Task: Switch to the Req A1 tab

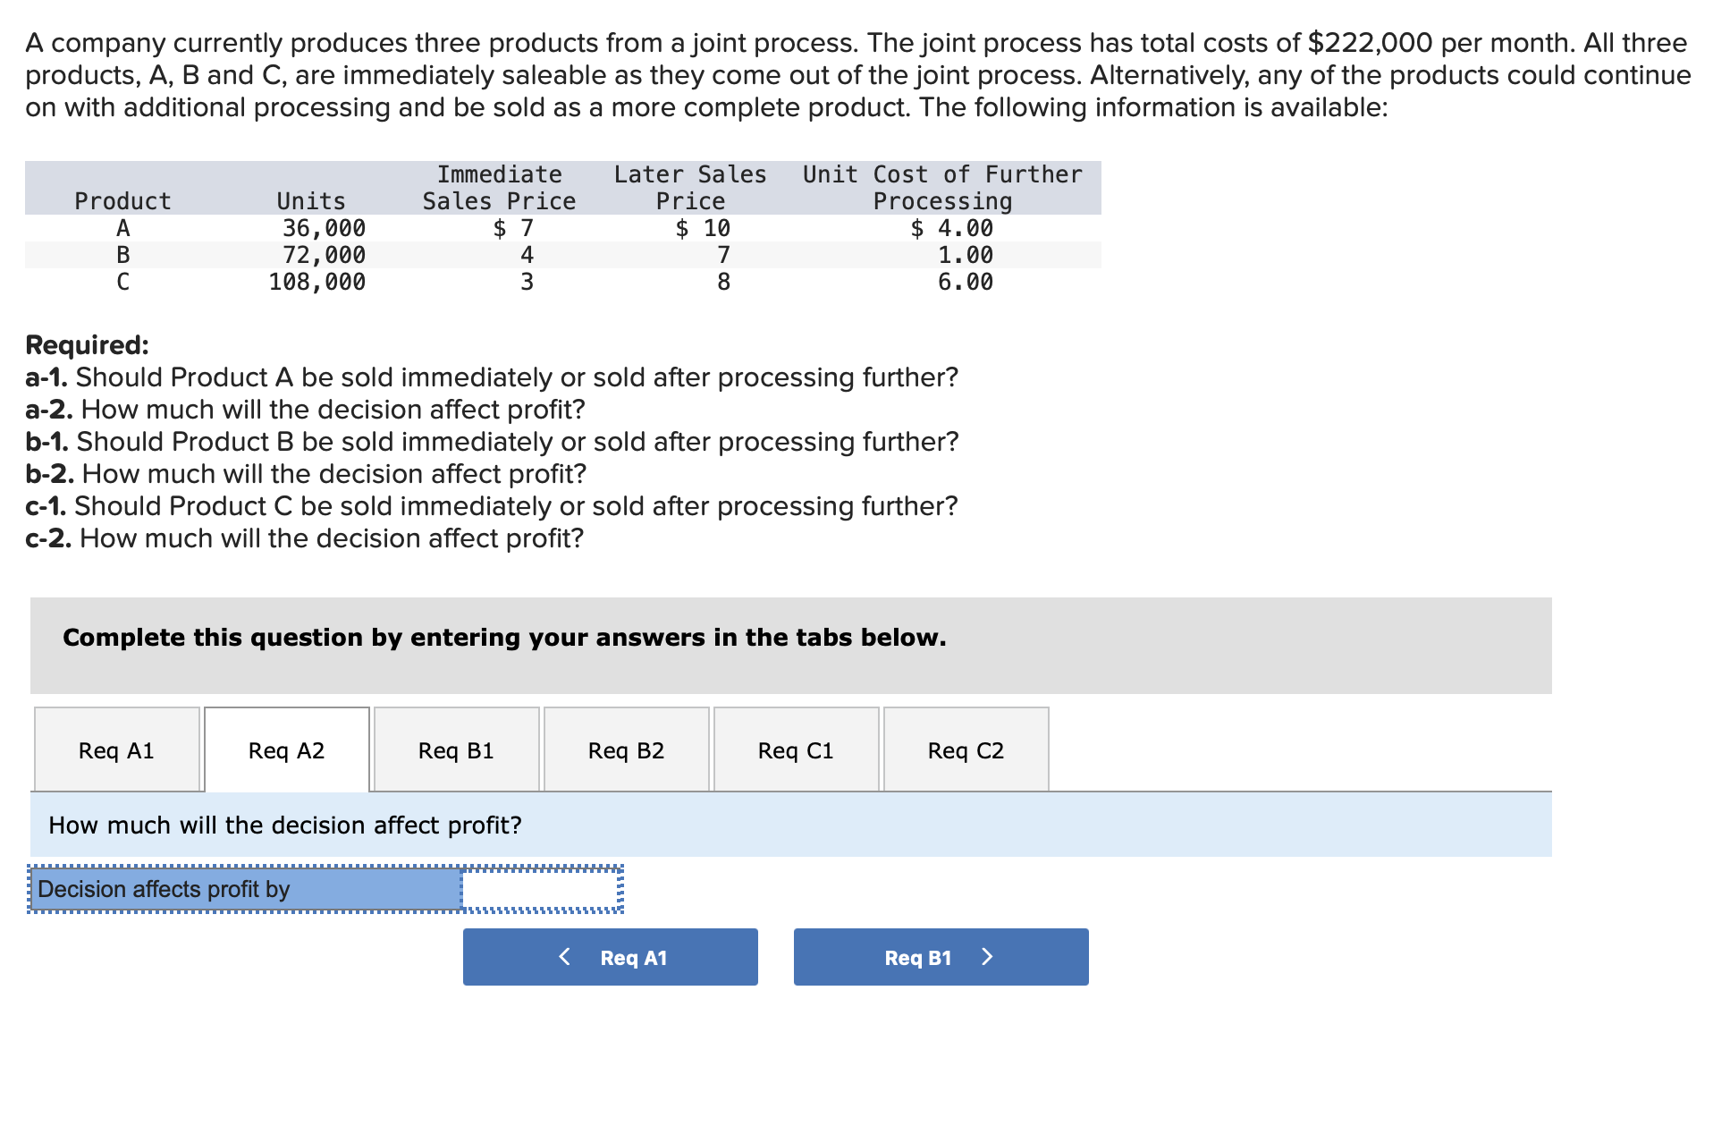Action: coord(115,749)
